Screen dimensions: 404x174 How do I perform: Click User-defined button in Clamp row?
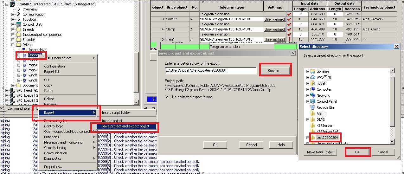click(x=275, y=29)
